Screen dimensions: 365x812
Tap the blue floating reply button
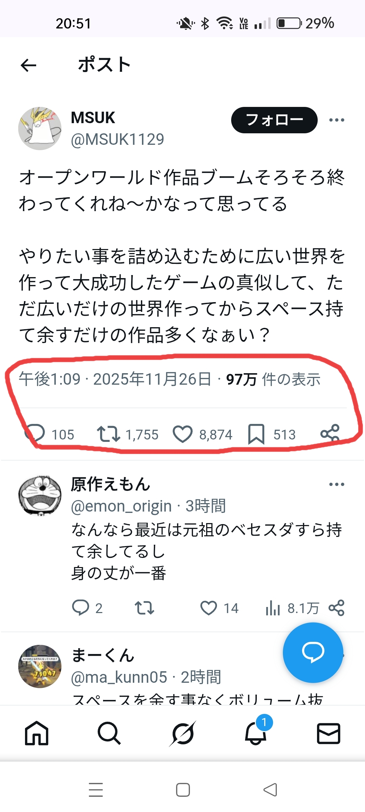[x=313, y=652]
